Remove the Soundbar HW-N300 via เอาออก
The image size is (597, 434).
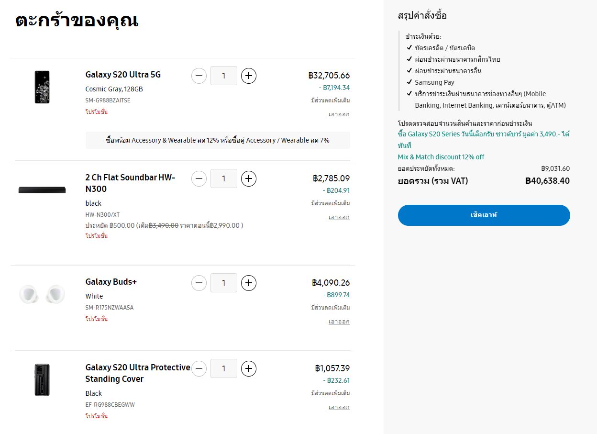point(339,217)
